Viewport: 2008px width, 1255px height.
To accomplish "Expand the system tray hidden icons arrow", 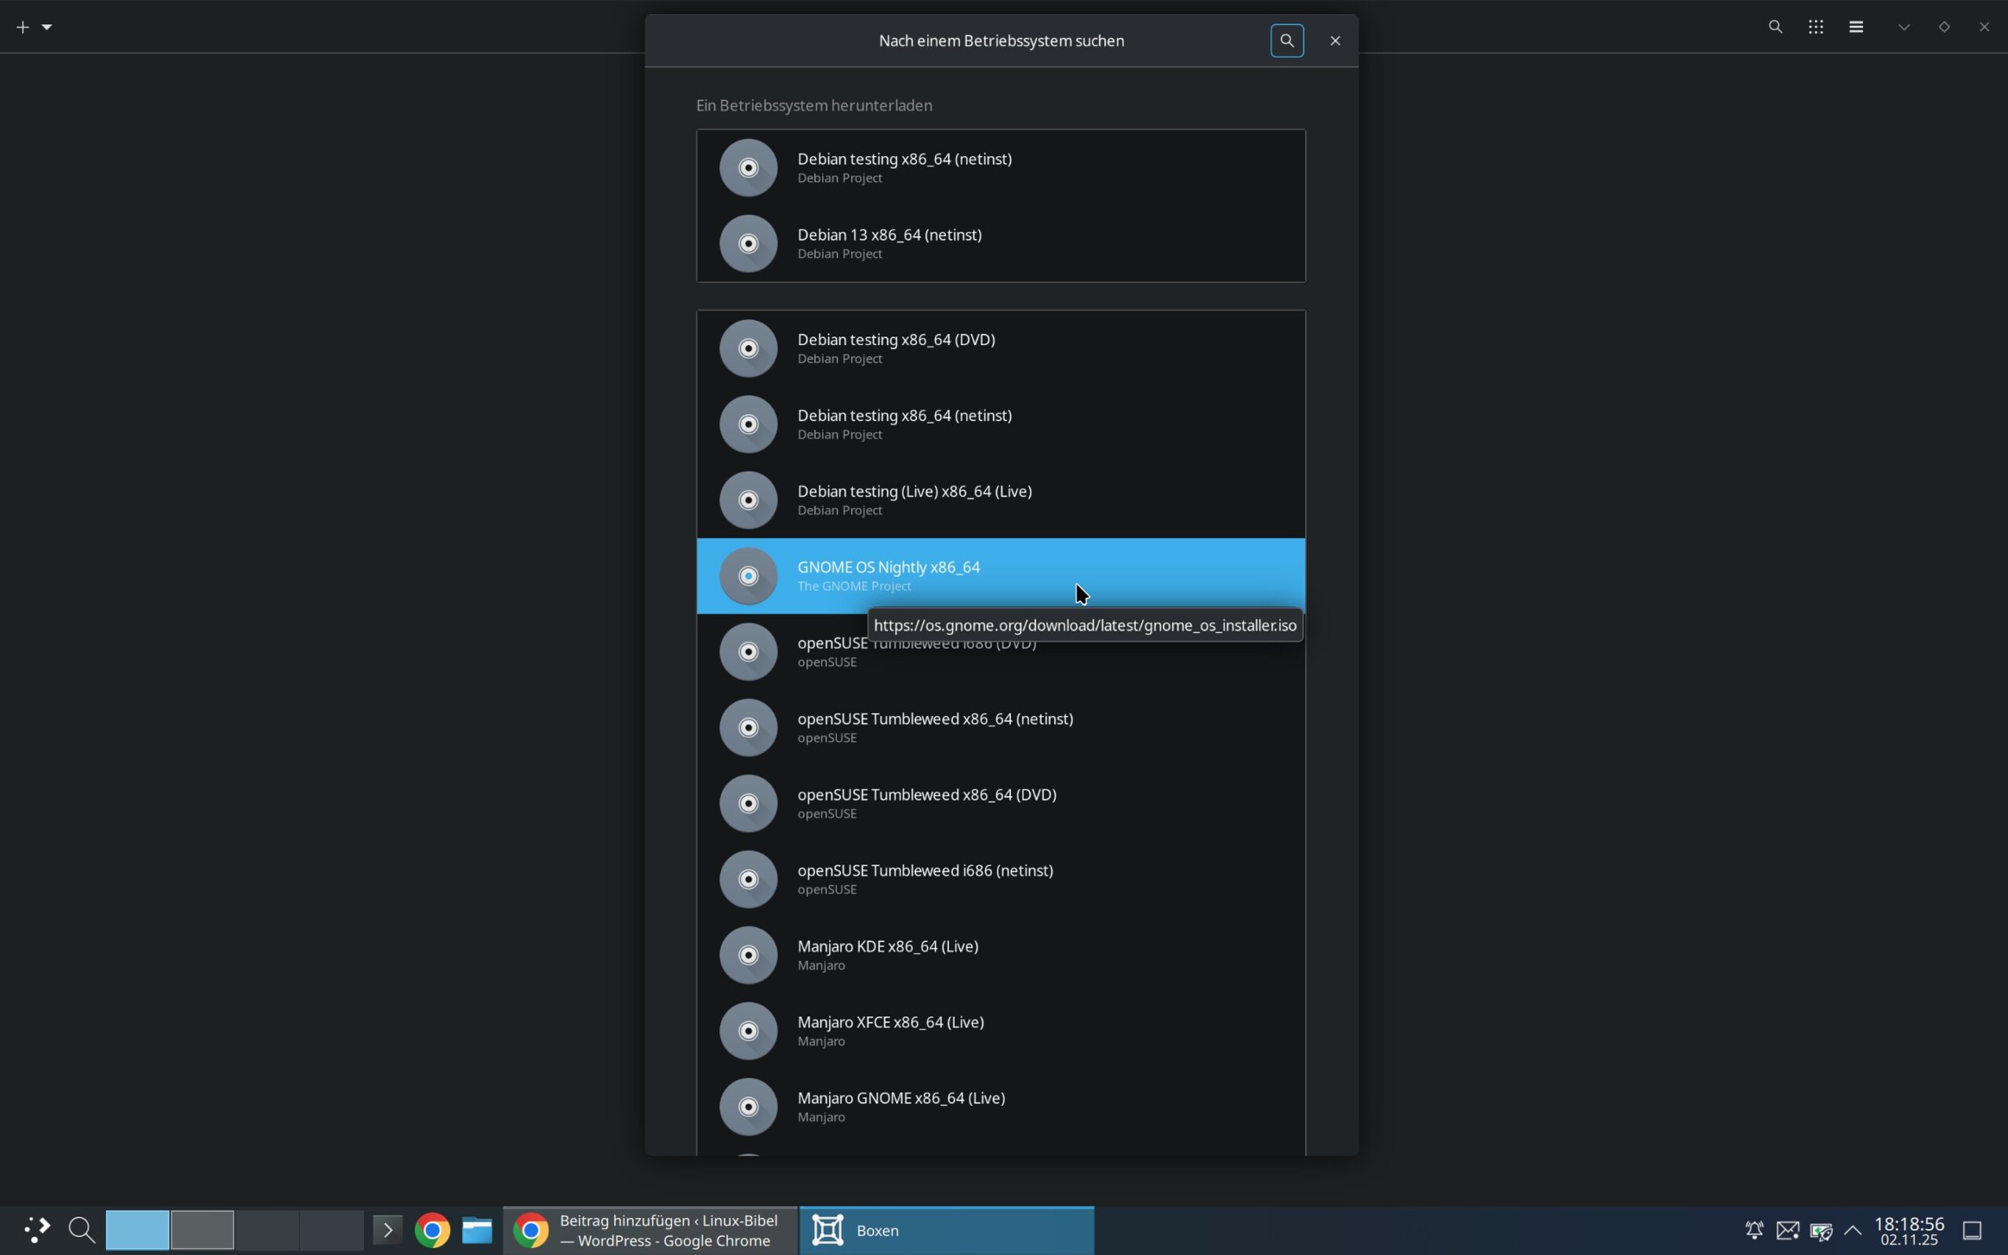I will (1853, 1230).
